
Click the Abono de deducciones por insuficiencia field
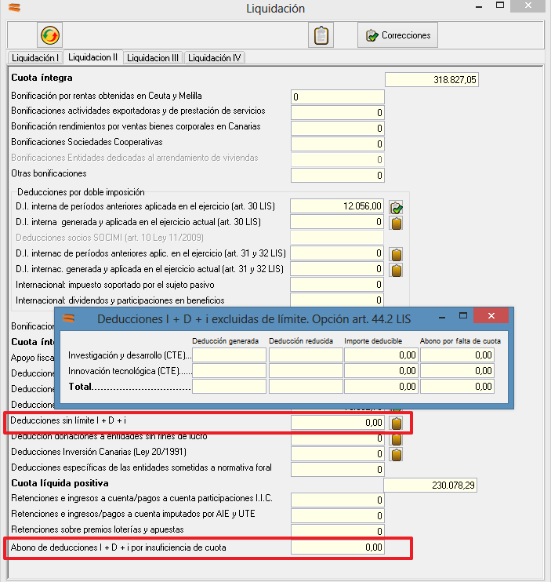point(338,547)
